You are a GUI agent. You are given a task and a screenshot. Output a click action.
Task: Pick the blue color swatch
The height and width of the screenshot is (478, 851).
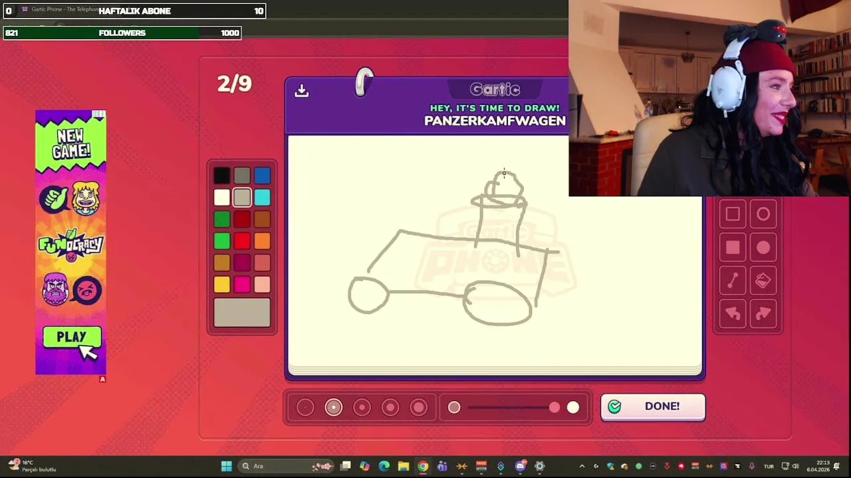(x=262, y=176)
